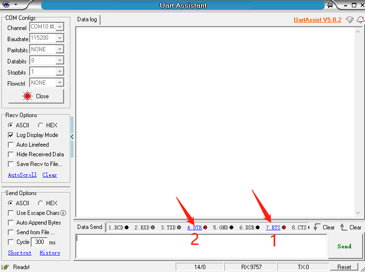
Task: Open the Stopbits dropdown
Action: (60, 72)
